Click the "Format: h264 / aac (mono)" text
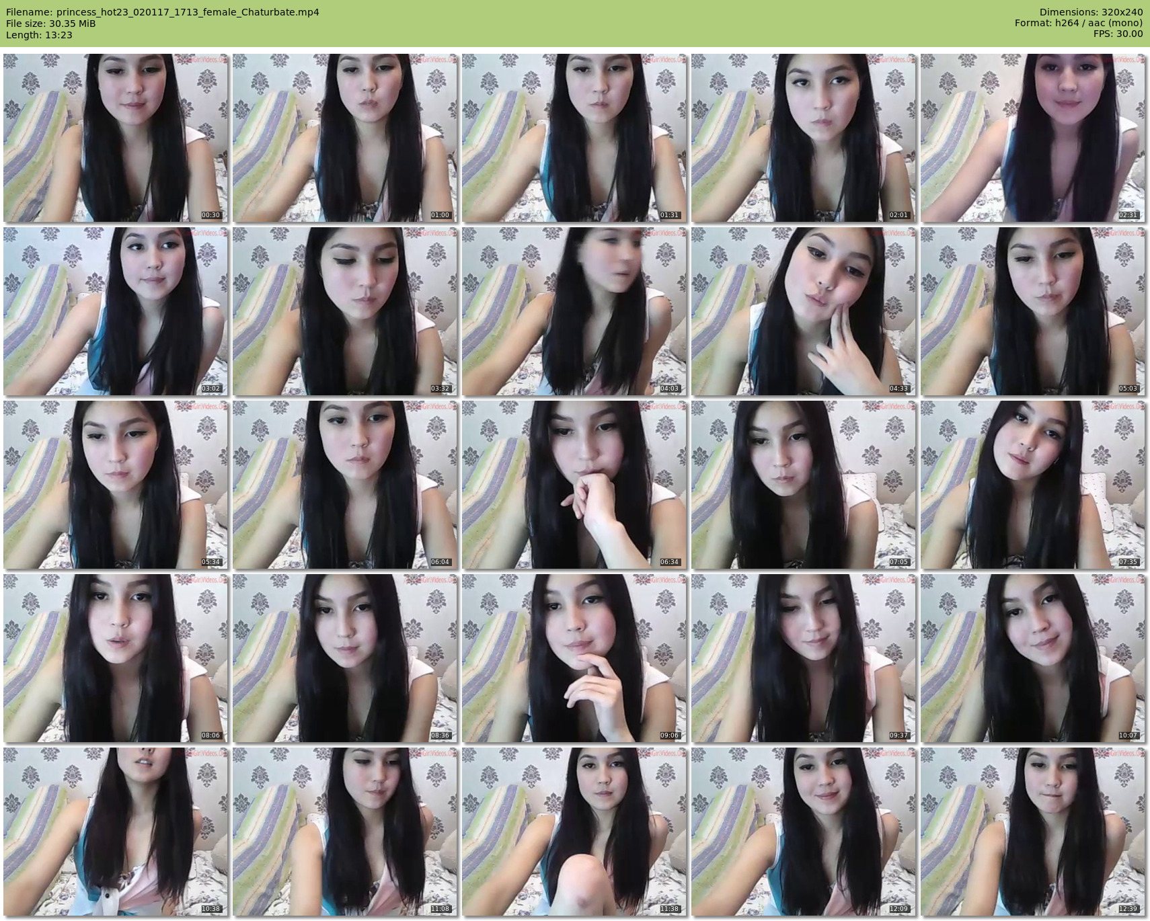The width and height of the screenshot is (1150, 921). point(1079,24)
